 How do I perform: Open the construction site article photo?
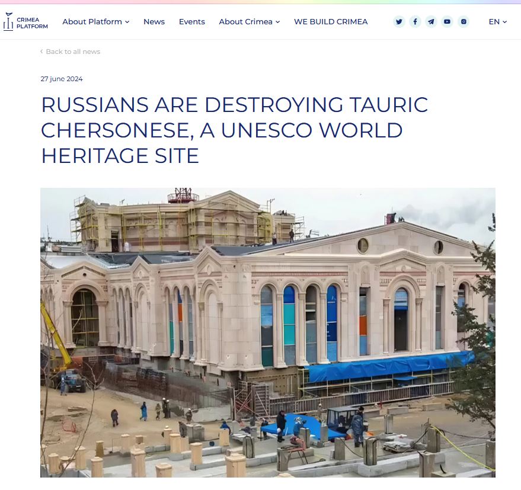point(268,332)
